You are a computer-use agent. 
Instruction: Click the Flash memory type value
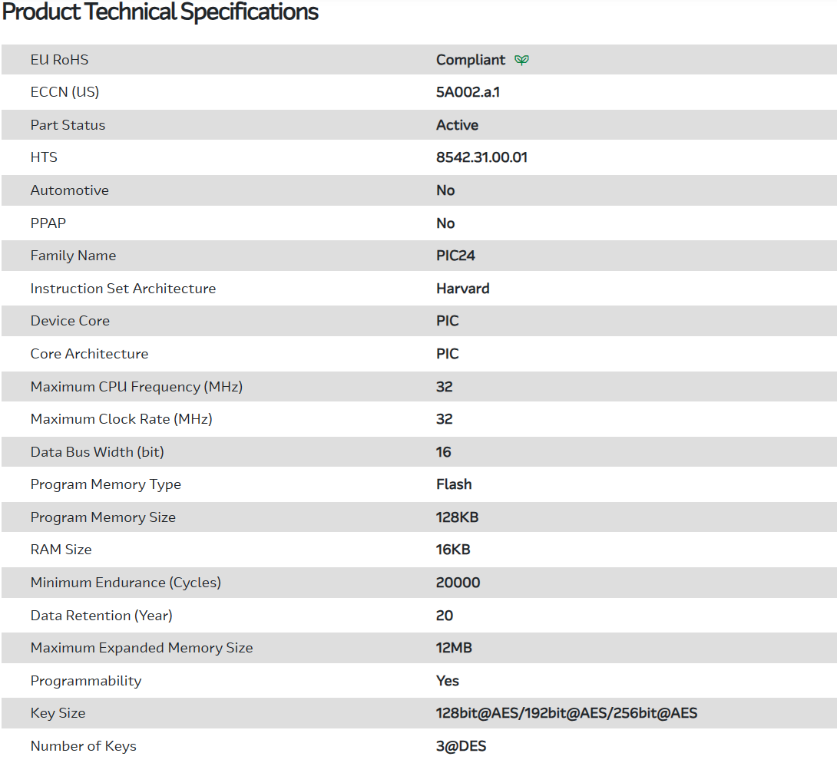(x=454, y=484)
